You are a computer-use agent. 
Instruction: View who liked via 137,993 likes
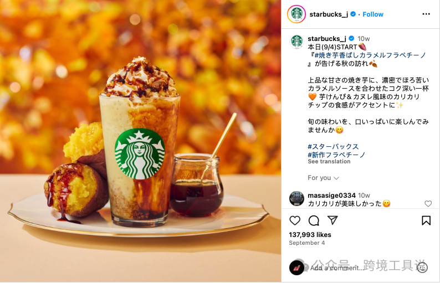point(310,235)
